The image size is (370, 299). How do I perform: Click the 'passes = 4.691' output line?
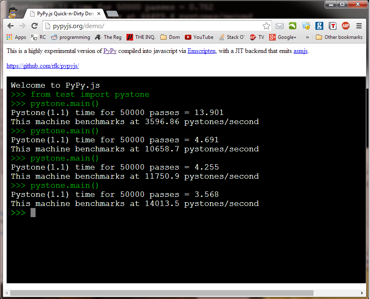pos(115,140)
